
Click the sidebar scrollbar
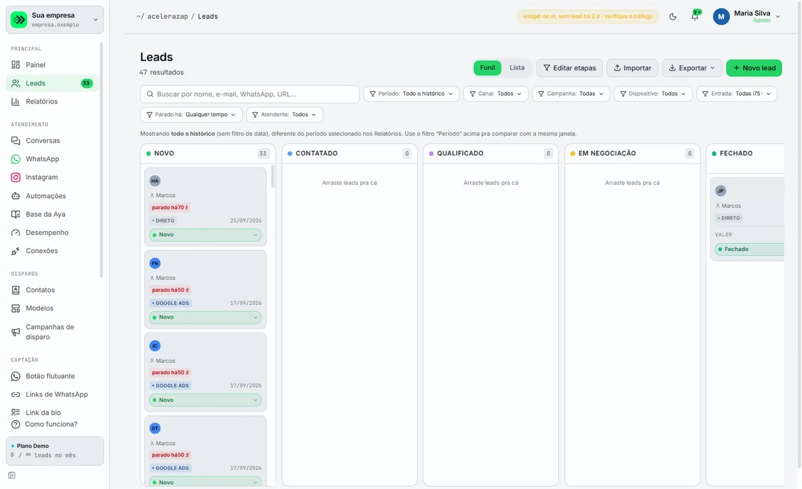coord(101,159)
